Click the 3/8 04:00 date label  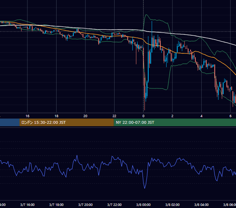201,205
